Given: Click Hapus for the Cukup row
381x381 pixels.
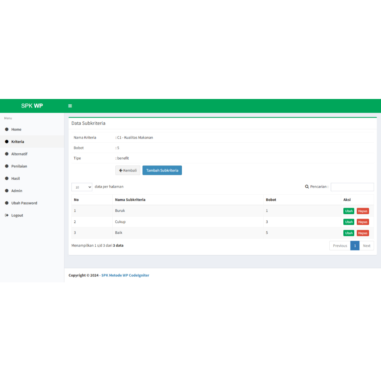Looking at the screenshot, I should pos(363,222).
